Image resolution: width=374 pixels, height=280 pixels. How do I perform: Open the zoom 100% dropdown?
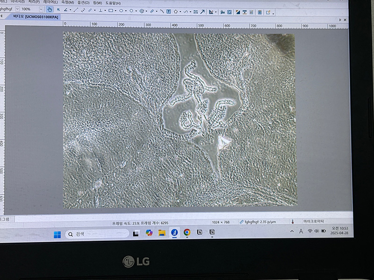(41, 9)
